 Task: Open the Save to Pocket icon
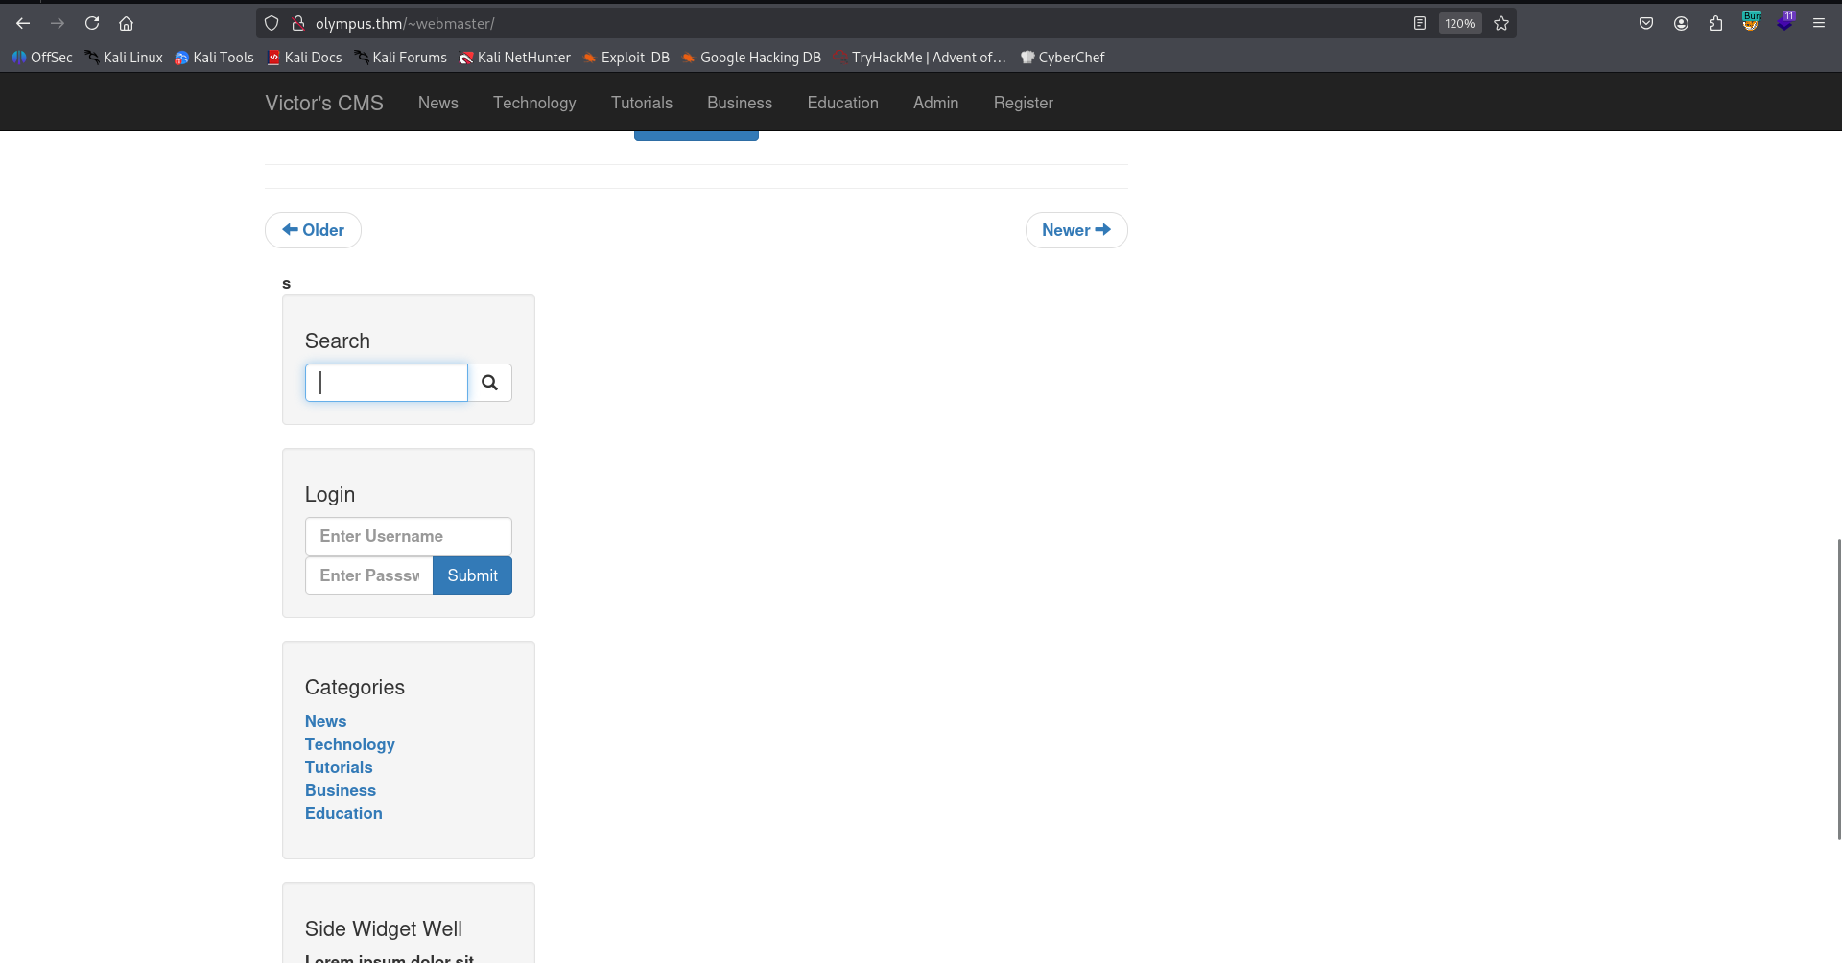point(1646,23)
